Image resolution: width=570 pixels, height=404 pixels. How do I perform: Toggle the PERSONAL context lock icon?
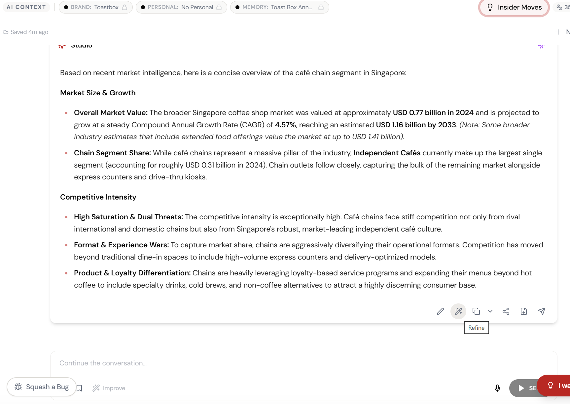[x=219, y=7]
